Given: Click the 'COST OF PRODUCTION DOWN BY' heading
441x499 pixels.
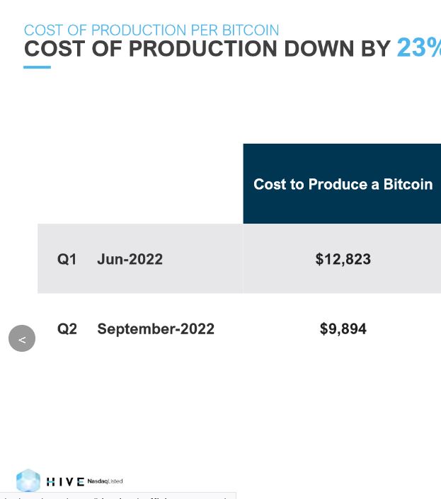Looking at the screenshot, I should click(207, 49).
